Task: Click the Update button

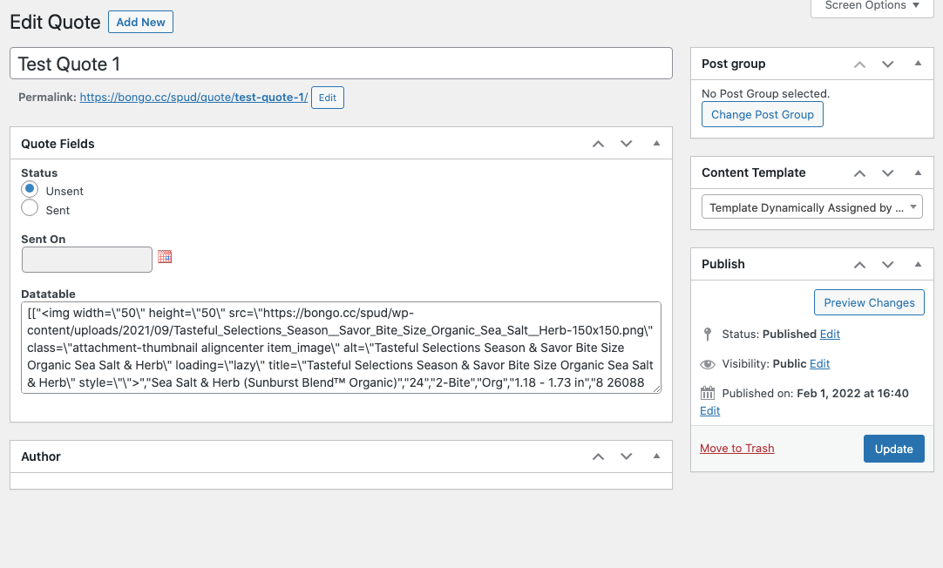Action: click(893, 449)
